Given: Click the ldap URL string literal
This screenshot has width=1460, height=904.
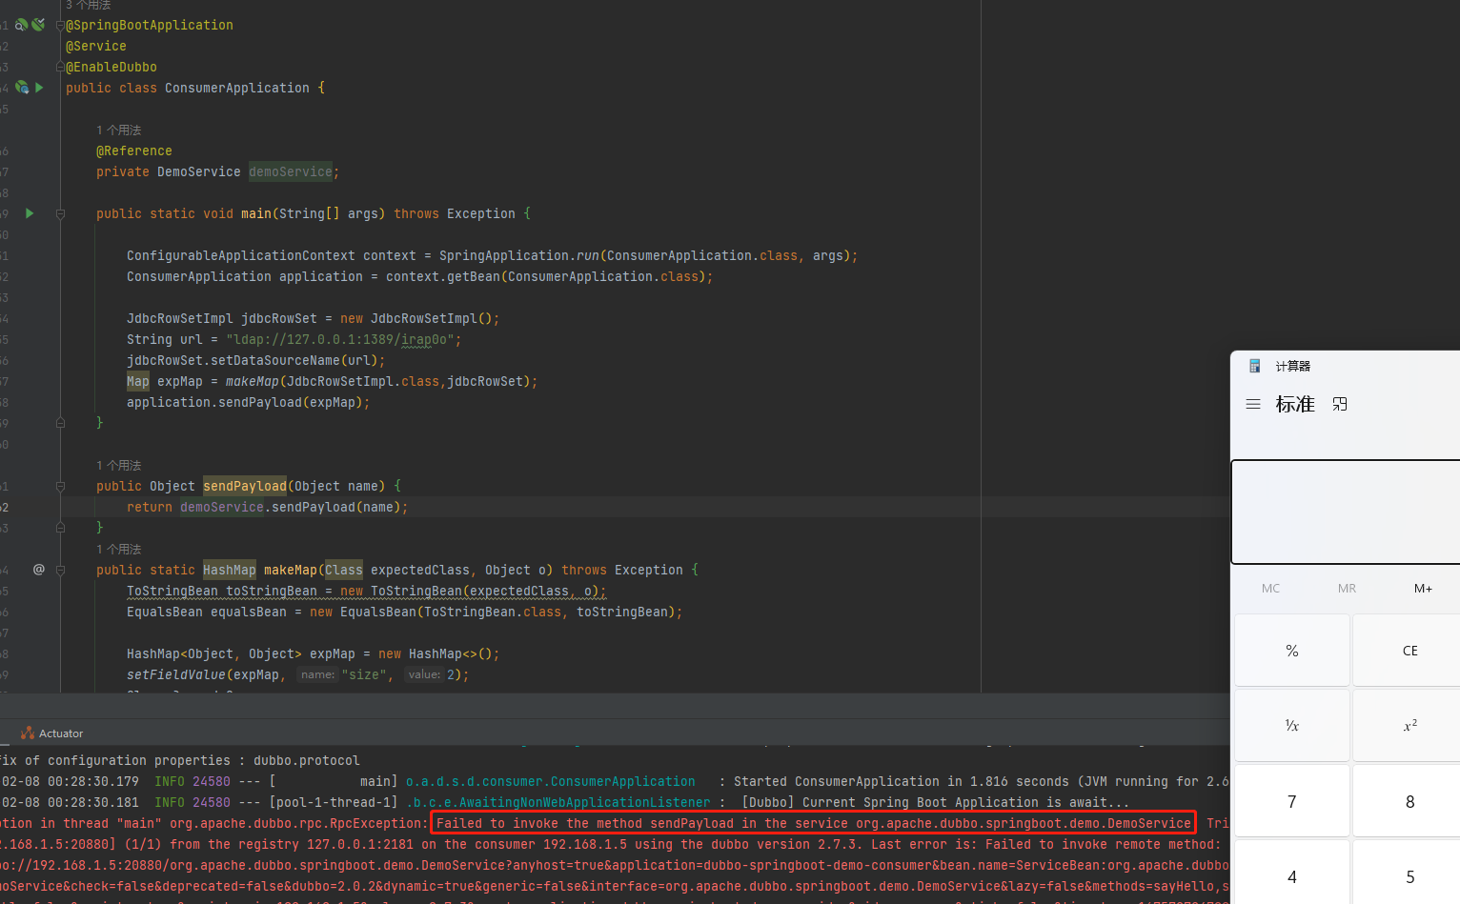Looking at the screenshot, I should click(344, 339).
